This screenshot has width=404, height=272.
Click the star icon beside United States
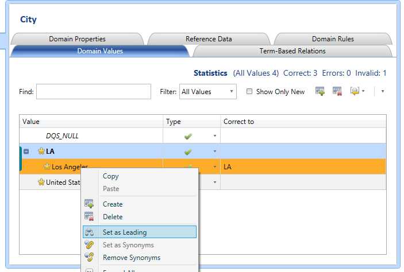tap(41, 182)
